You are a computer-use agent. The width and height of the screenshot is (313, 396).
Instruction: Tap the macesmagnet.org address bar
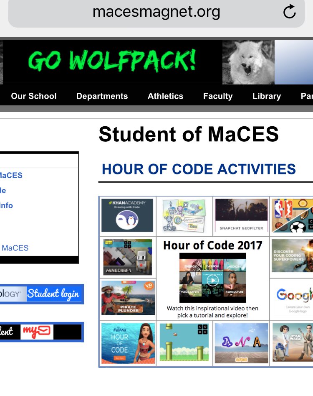156,12
